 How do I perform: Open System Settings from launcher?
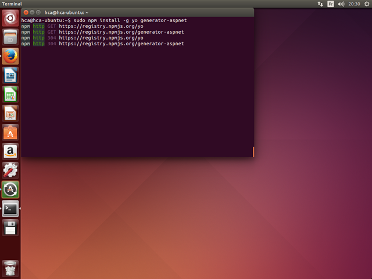pyautogui.click(x=10, y=170)
